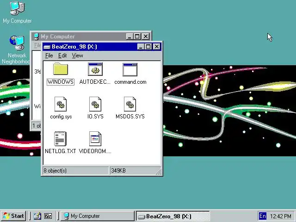This screenshot has height=222, width=296.
Task: Click the My Computer window title bar icon
Action: click(x=37, y=37)
